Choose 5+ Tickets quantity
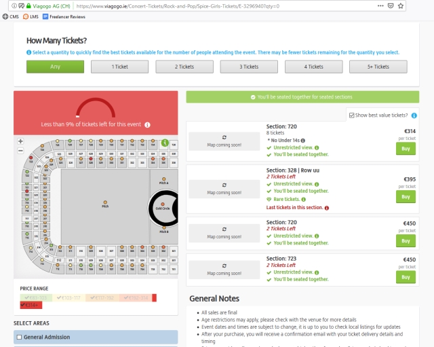The height and width of the screenshot is (347, 434). (378, 67)
